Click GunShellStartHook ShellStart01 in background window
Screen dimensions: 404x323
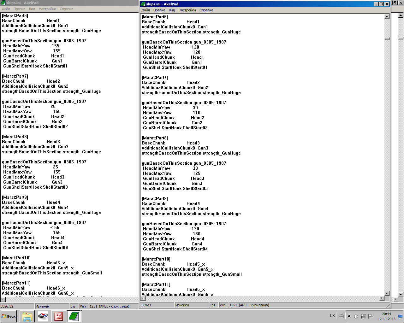pos(35,66)
